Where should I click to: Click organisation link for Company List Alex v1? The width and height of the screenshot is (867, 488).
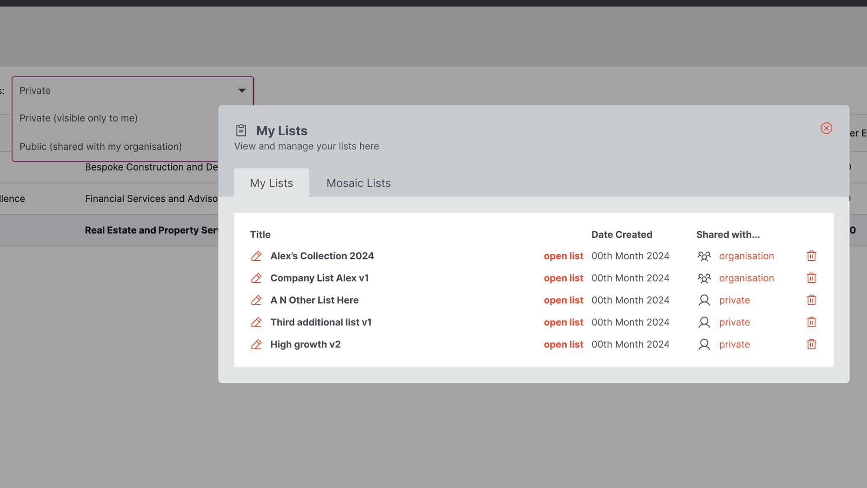pyautogui.click(x=746, y=278)
